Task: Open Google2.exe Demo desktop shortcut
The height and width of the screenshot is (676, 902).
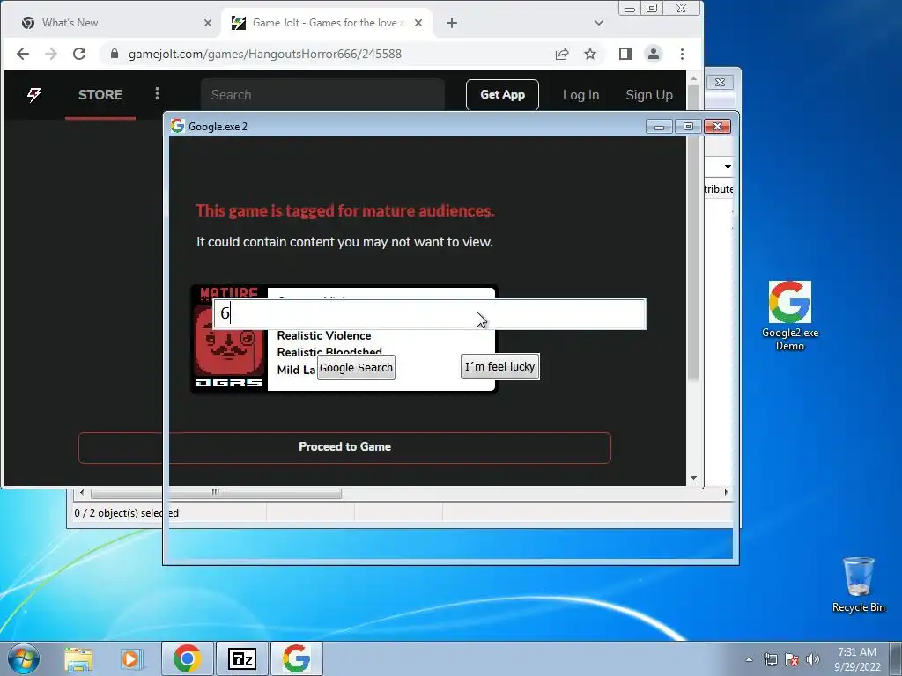Action: [x=790, y=316]
